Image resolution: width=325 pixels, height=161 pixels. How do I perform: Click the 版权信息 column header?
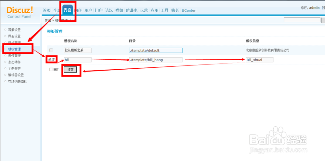pyautogui.click(x=253, y=41)
